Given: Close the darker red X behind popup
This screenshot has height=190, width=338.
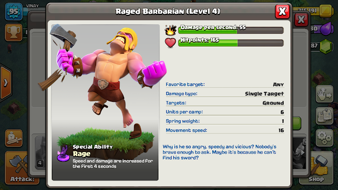Looking at the screenshot, I should [302, 20].
